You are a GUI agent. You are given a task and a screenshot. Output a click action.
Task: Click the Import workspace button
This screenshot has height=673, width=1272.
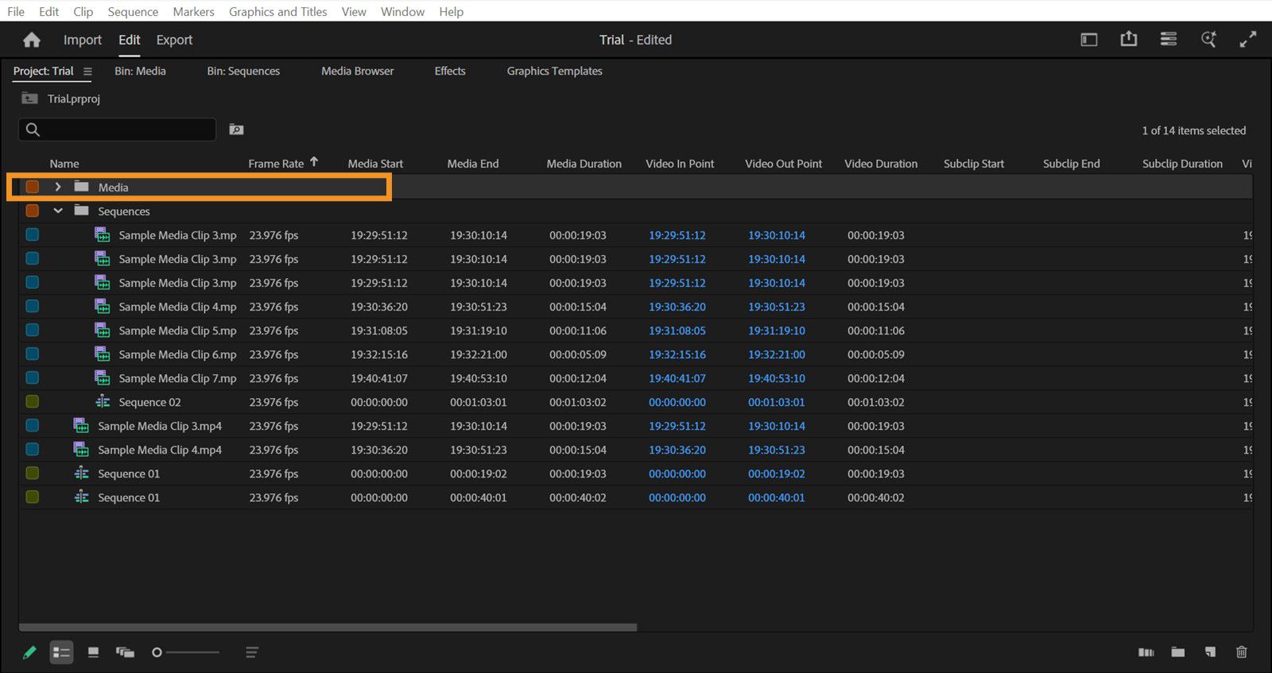tap(83, 40)
